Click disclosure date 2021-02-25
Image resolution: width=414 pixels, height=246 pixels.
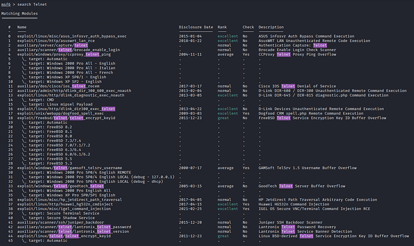(x=190, y=209)
